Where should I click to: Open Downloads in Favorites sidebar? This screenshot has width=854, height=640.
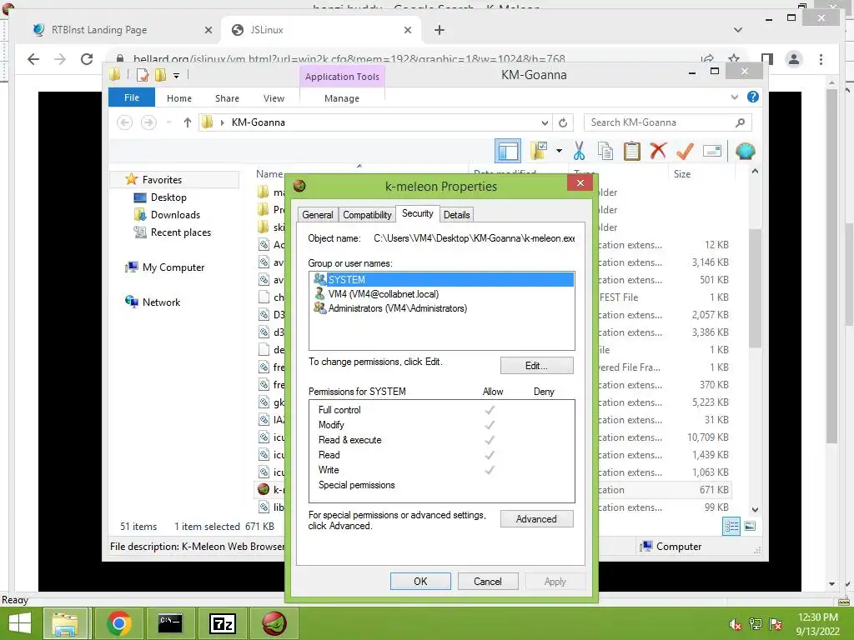175,214
